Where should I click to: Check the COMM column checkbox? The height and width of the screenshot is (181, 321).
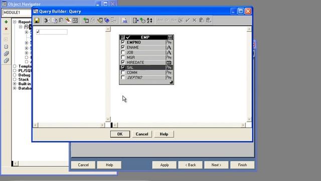123,72
